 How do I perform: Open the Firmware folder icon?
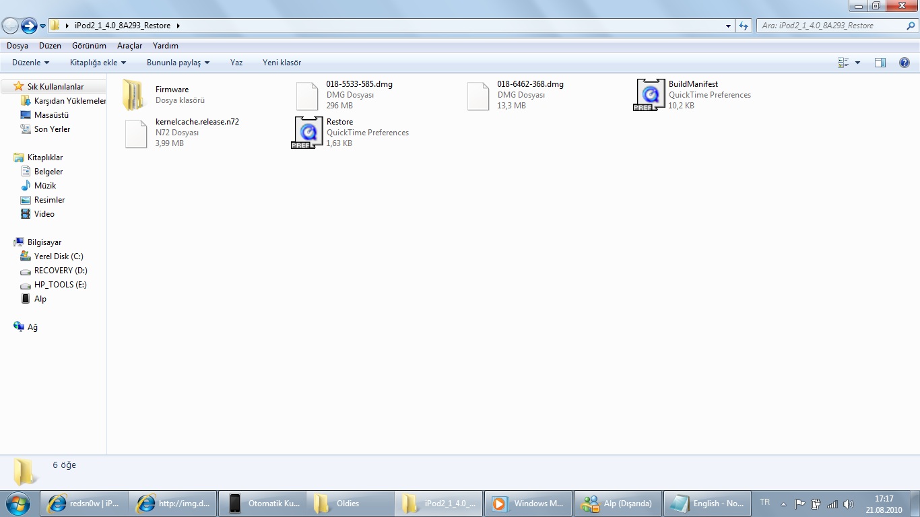133,95
